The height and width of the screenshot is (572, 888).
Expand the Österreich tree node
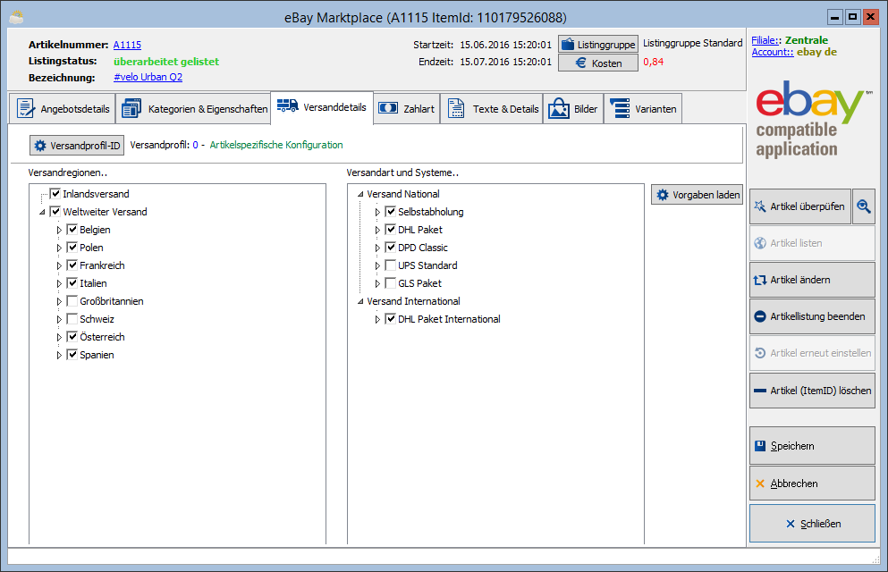coord(59,337)
